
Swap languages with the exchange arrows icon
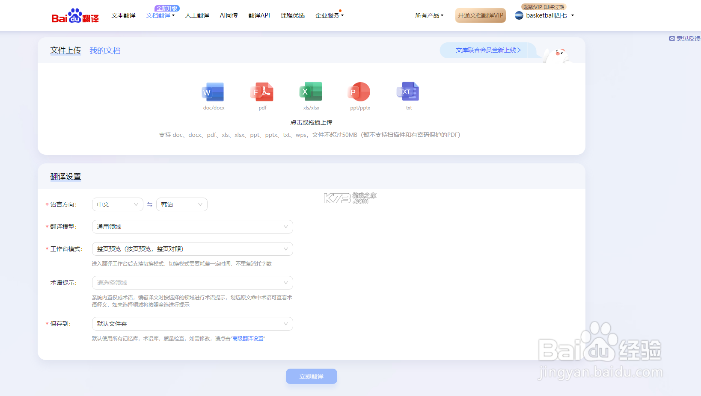point(150,204)
